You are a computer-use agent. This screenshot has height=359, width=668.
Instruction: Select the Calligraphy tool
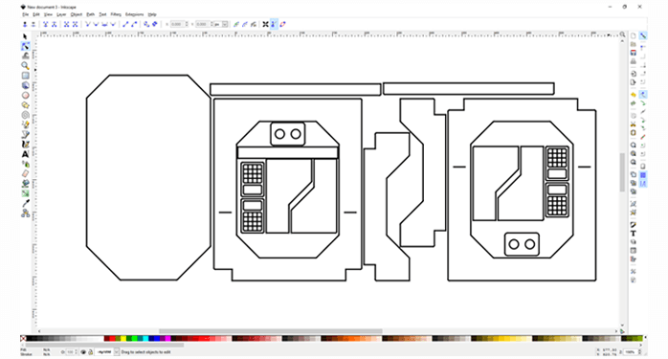25,145
